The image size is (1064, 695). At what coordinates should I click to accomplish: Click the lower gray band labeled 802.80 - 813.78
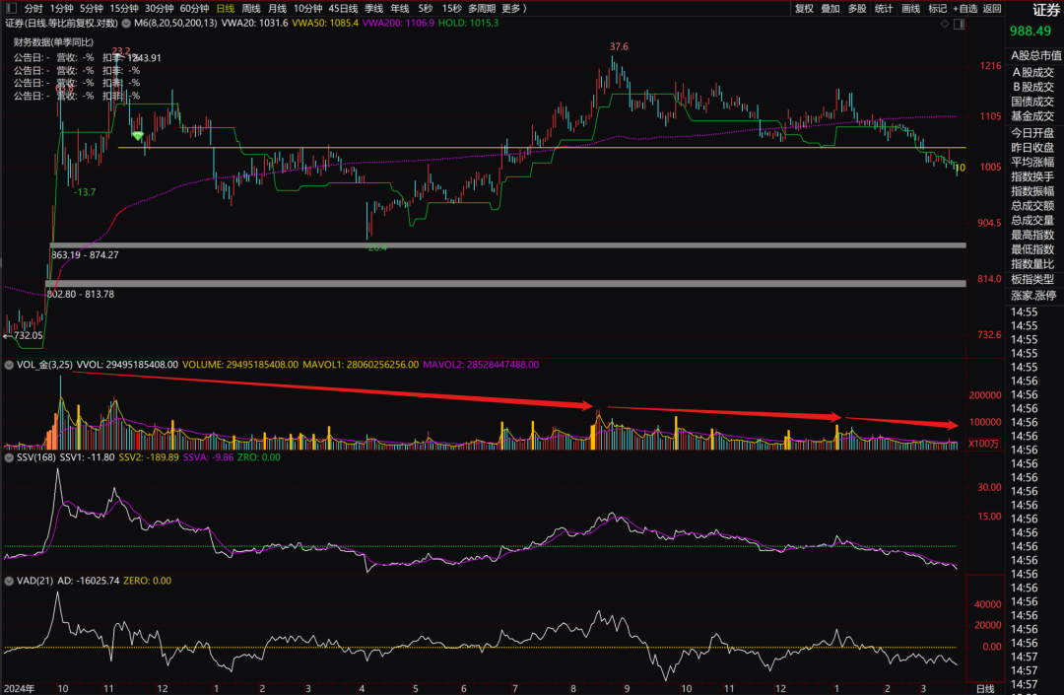point(505,283)
